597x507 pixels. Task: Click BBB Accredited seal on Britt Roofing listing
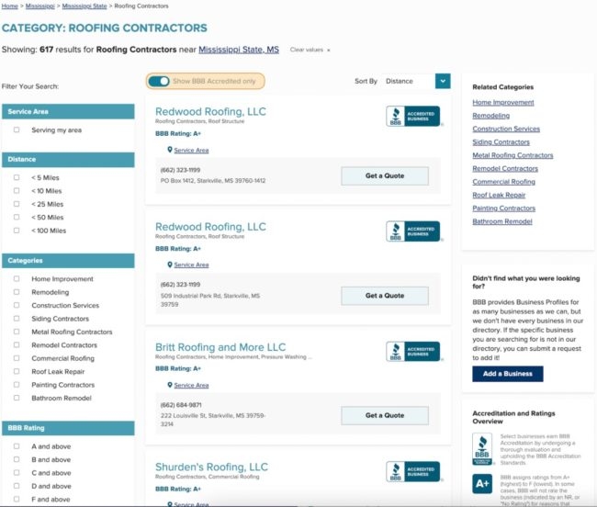(x=412, y=352)
